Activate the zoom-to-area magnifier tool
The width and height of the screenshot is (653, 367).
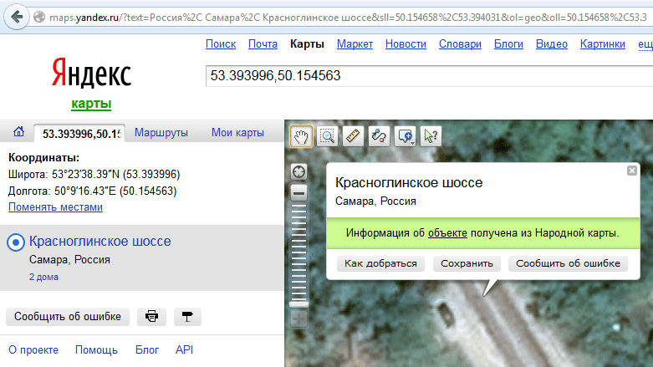pos(326,135)
